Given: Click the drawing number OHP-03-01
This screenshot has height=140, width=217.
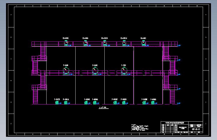Looking at the screenshot, I should [x=196, y=129].
